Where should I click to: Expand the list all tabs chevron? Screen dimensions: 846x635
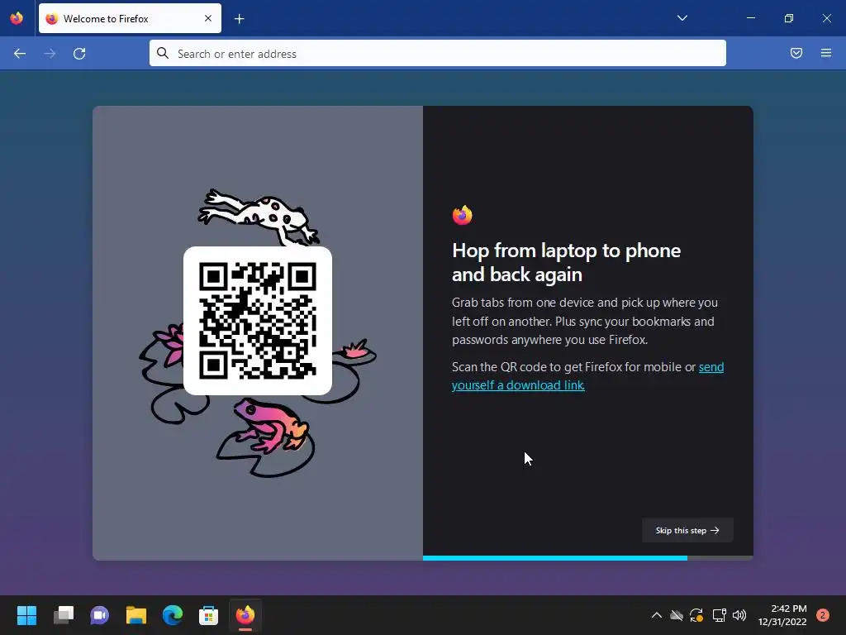682,18
